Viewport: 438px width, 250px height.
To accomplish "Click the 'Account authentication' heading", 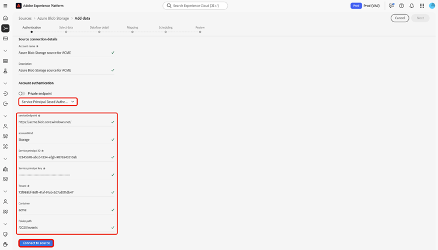I will [x=36, y=83].
